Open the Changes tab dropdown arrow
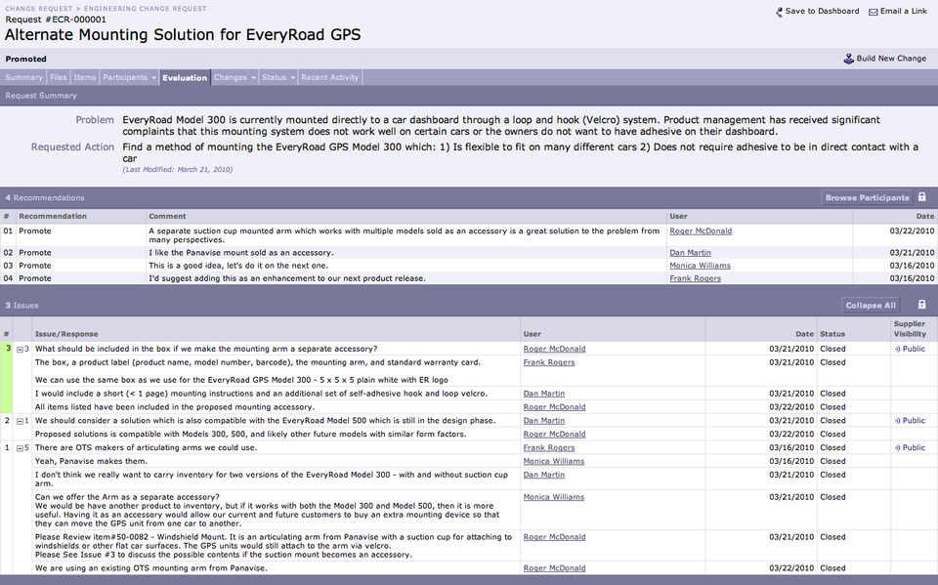Image resolution: width=938 pixels, height=585 pixels. point(253,78)
